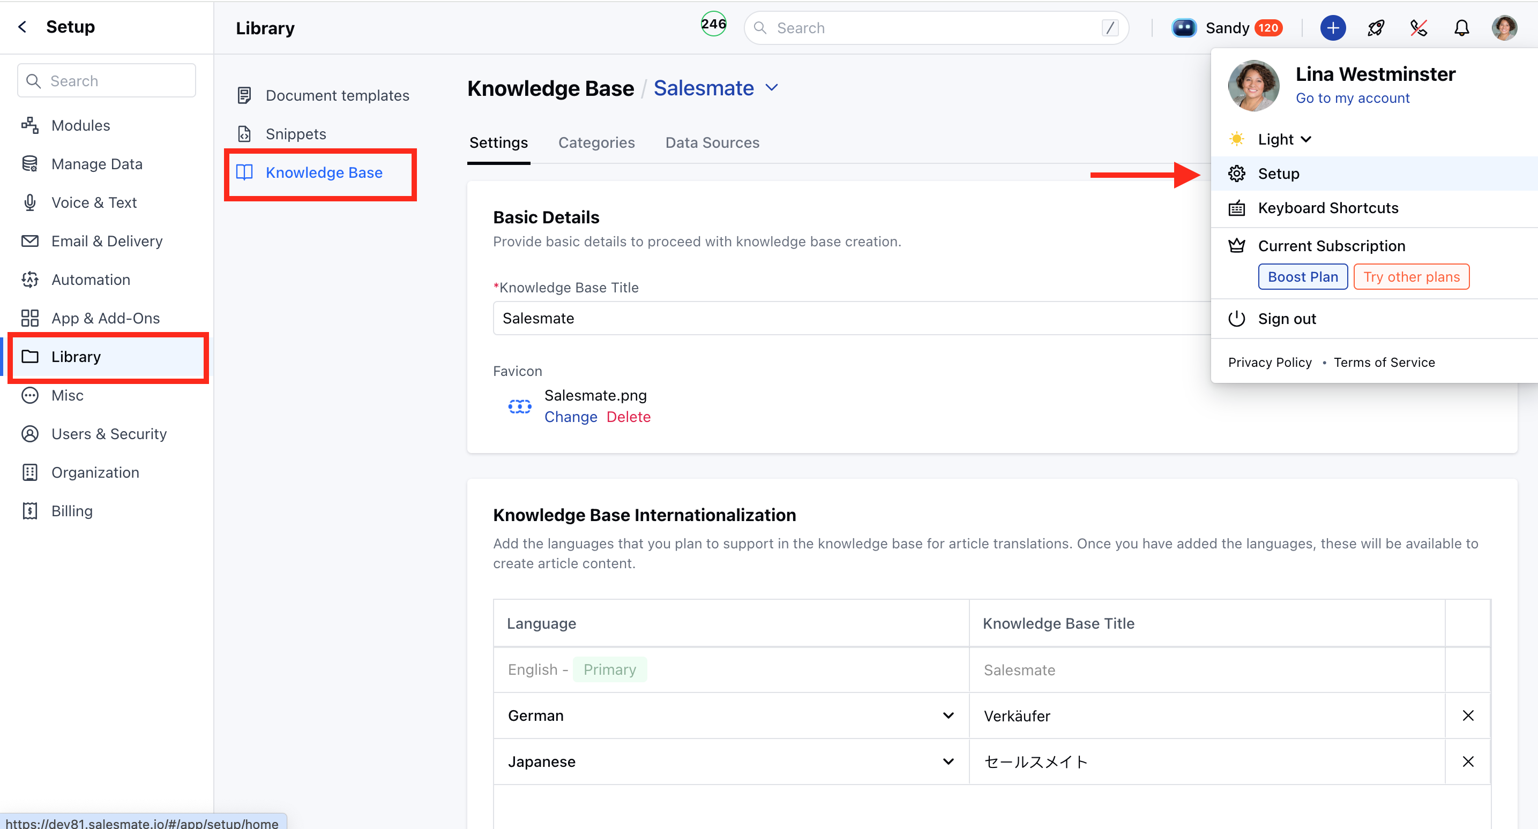Screen dimensions: 1538x829
Task: Click the Sandy 120 credits badge
Action: (1268, 28)
